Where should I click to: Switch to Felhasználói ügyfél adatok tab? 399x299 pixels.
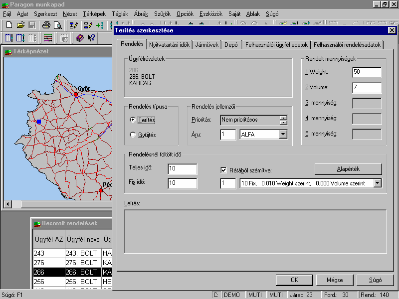click(277, 45)
